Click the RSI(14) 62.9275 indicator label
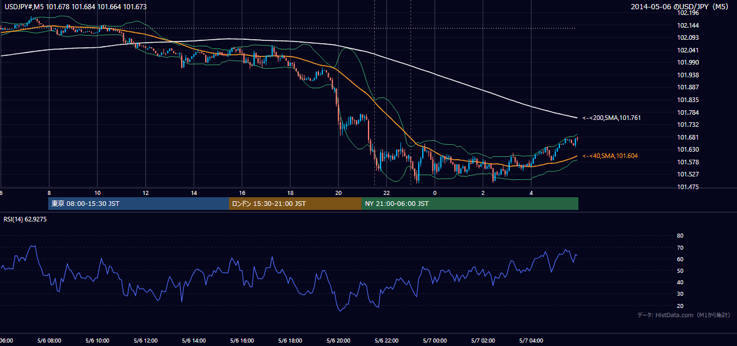This screenshot has height=346, width=737. tap(25, 219)
